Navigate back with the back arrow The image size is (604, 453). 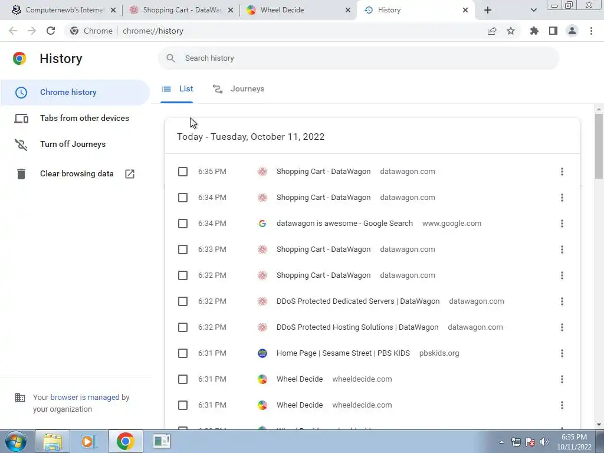[13, 31]
